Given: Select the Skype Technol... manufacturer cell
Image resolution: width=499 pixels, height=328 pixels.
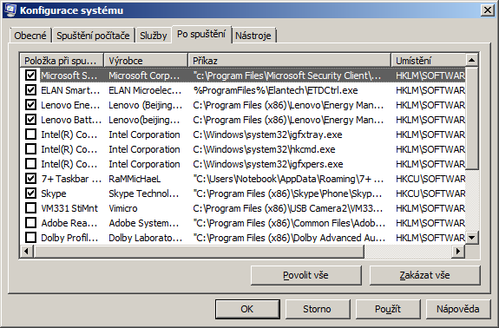Looking at the screenshot, I should coord(144,194).
